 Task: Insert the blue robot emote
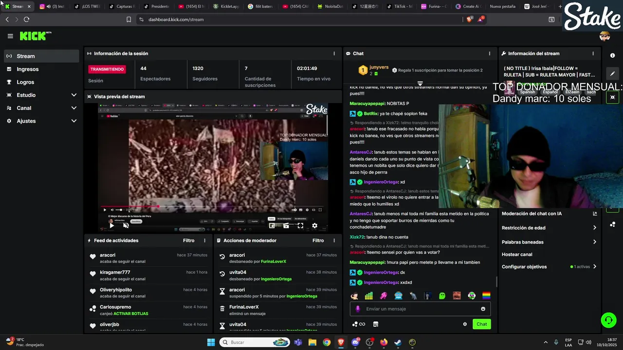click(398, 295)
